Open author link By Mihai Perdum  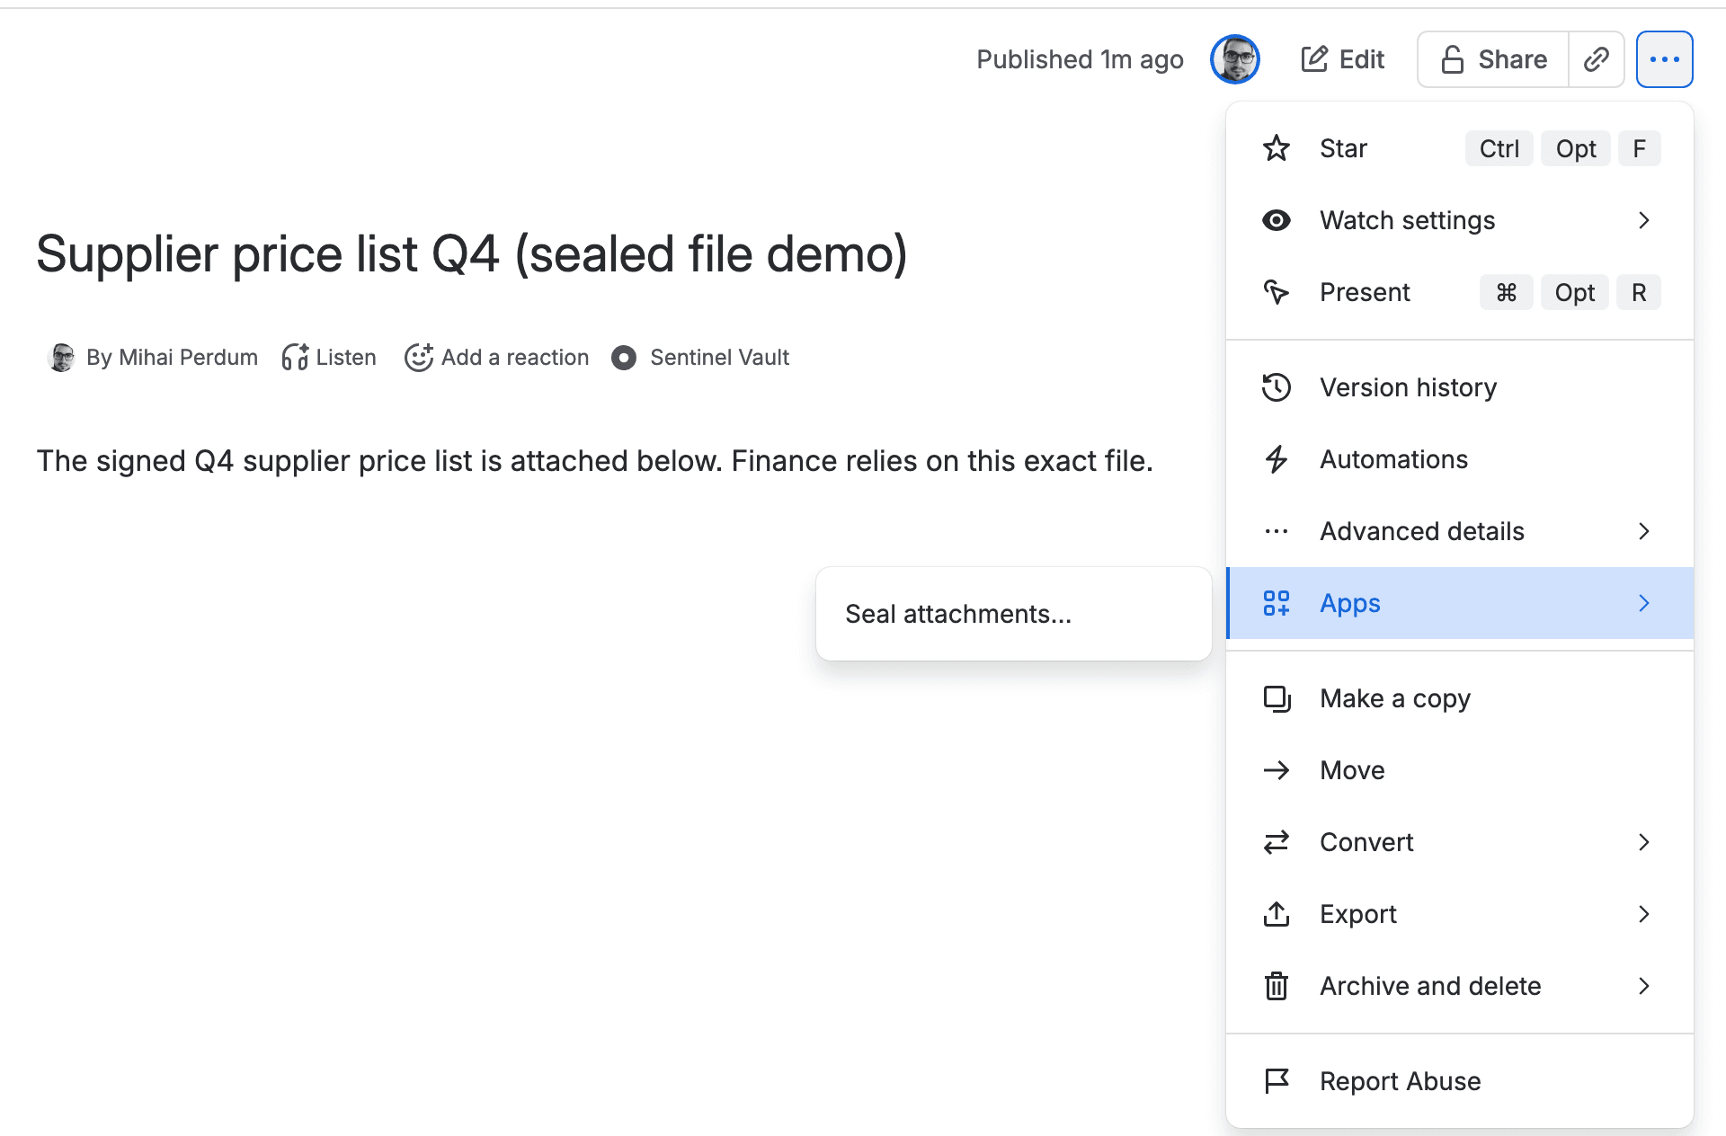click(x=172, y=358)
